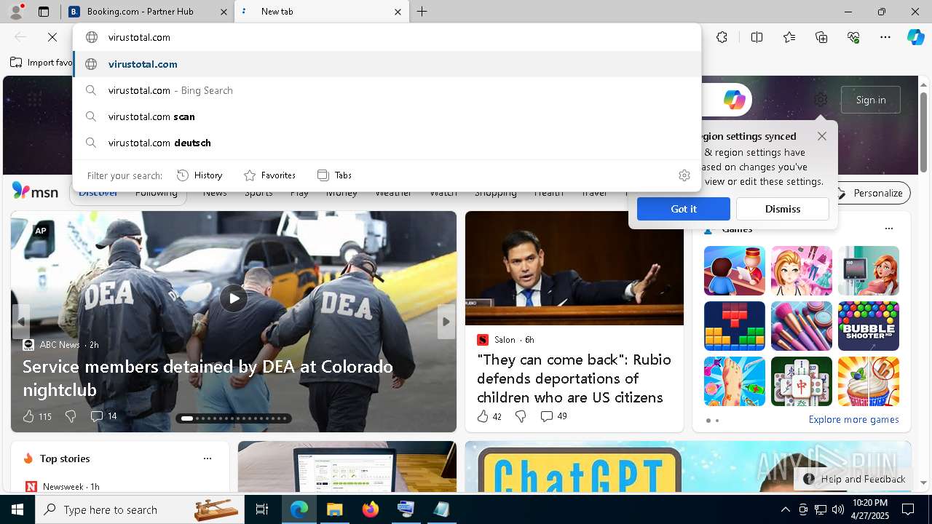Select the first carousel indicator dot

click(x=186, y=418)
